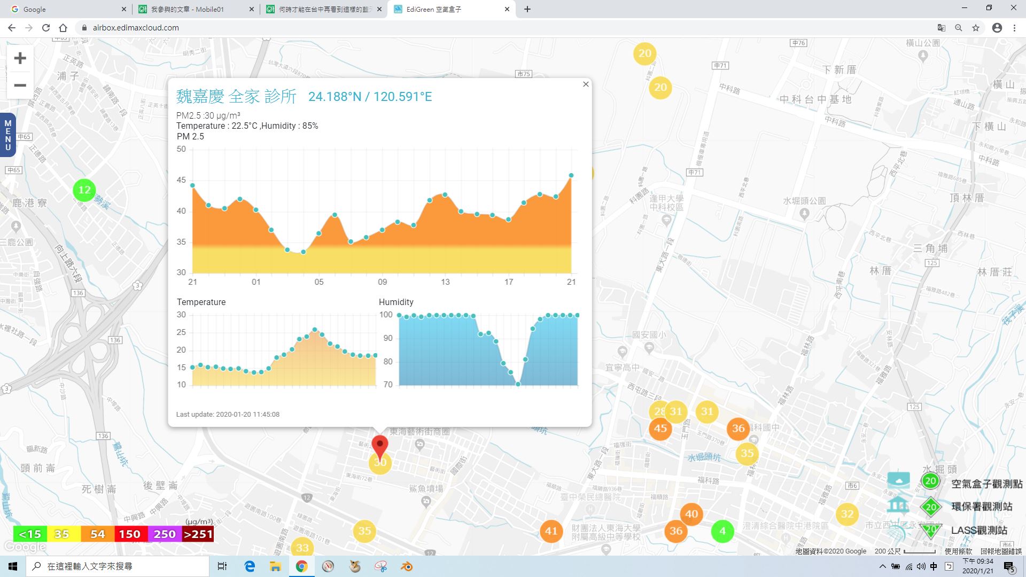Switch to 我參與的文章 Mobile01 tab
The height and width of the screenshot is (577, 1026).
click(x=195, y=9)
